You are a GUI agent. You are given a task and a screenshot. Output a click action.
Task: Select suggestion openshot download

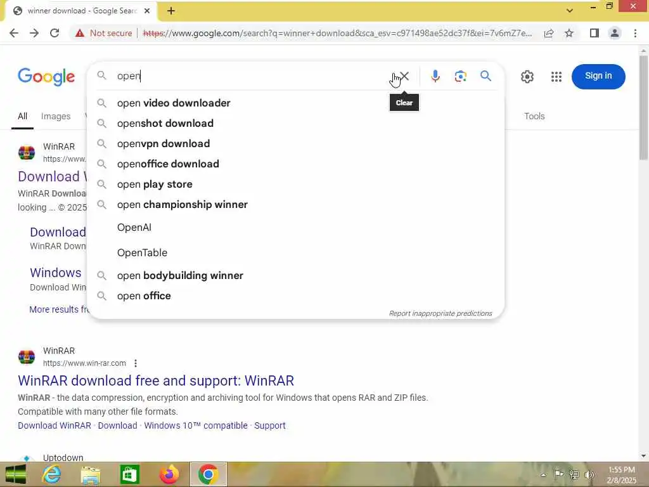(296, 124)
